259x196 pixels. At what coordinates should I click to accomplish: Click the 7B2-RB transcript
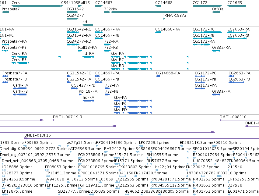click(107, 51)
